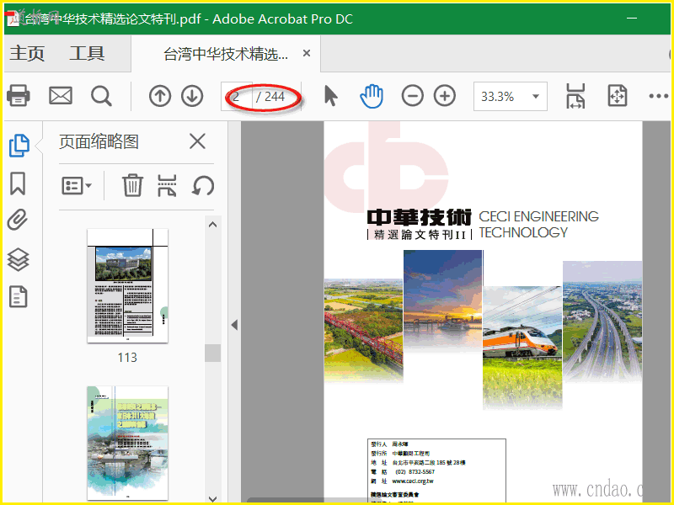Open page thumbnails sidebar icon
The image size is (674, 505).
tap(19, 145)
